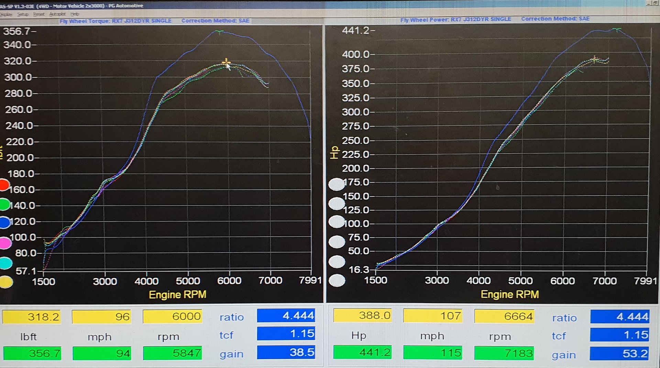Screen dimensions: 660x368
Task: Click grey circle beside 100.0 on power graph
Action: click(x=337, y=222)
